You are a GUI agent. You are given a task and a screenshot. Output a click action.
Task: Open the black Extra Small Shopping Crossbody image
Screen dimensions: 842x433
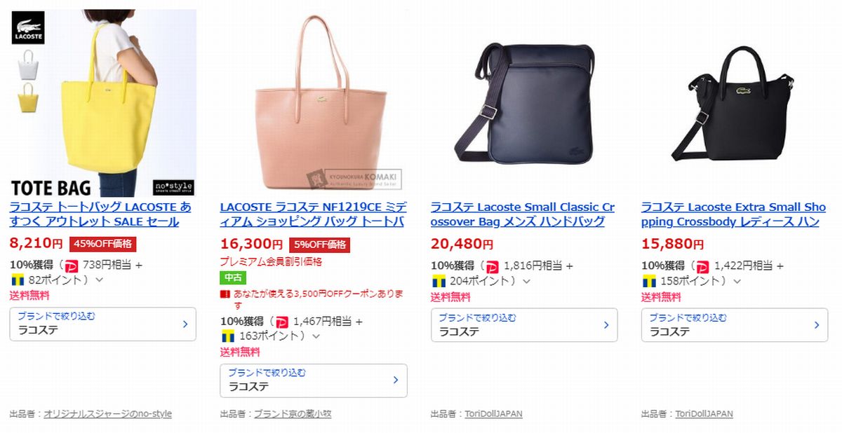[x=734, y=103]
